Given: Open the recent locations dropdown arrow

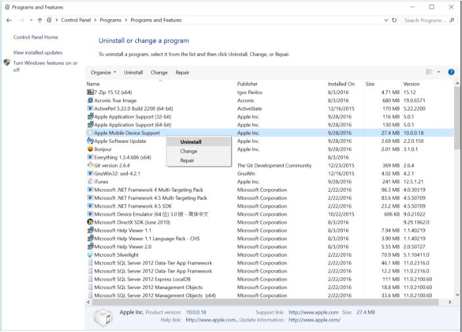Looking at the screenshot, I should (31, 20).
